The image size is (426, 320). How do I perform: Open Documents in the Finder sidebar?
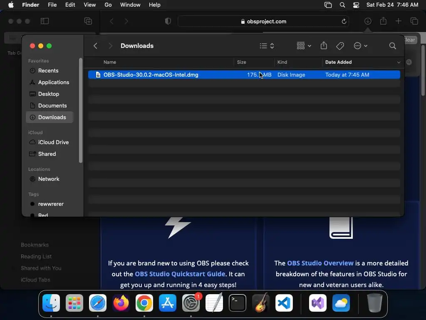pos(50,105)
